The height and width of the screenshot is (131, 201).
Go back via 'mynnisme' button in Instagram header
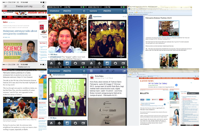coord(93,11)
